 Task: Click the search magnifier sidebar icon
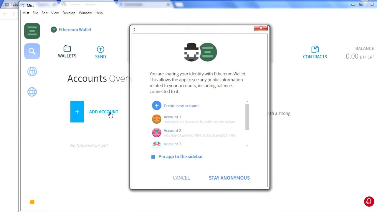tap(32, 51)
